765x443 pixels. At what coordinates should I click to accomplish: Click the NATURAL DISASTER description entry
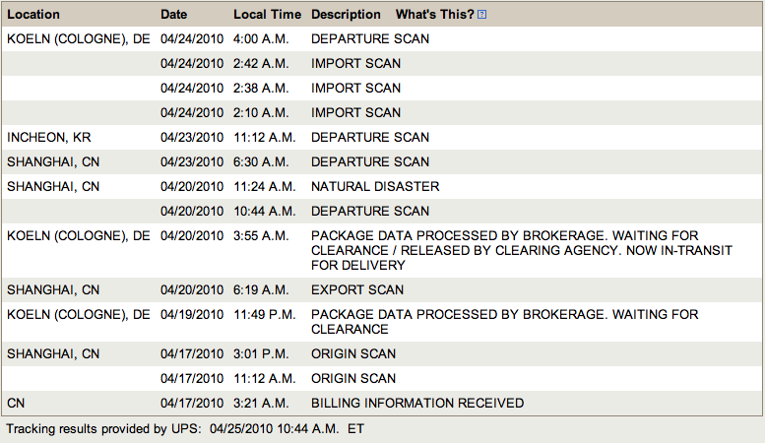pos(375,186)
